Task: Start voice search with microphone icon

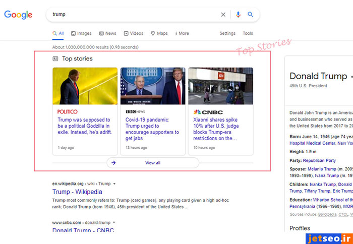Action: [x=238, y=15]
